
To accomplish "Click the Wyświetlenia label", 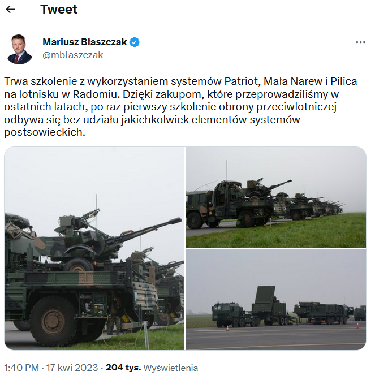I will pyautogui.click(x=171, y=368).
